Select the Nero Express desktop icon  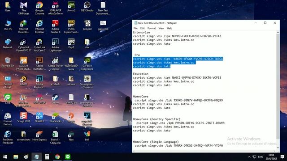[39, 136]
